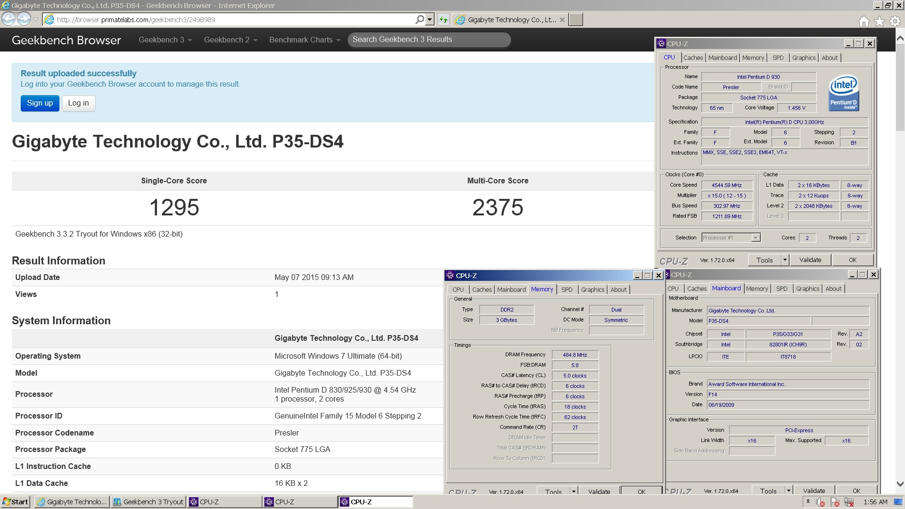Screen dimensions: 905x509
Task: Click the Multi-Core Score value 2375
Action: pos(498,207)
